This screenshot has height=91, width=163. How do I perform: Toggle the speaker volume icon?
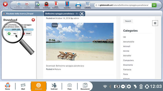click(x=110, y=87)
